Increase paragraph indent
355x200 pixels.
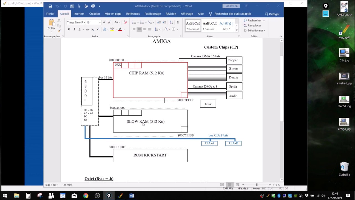pyautogui.click(x=164, y=22)
